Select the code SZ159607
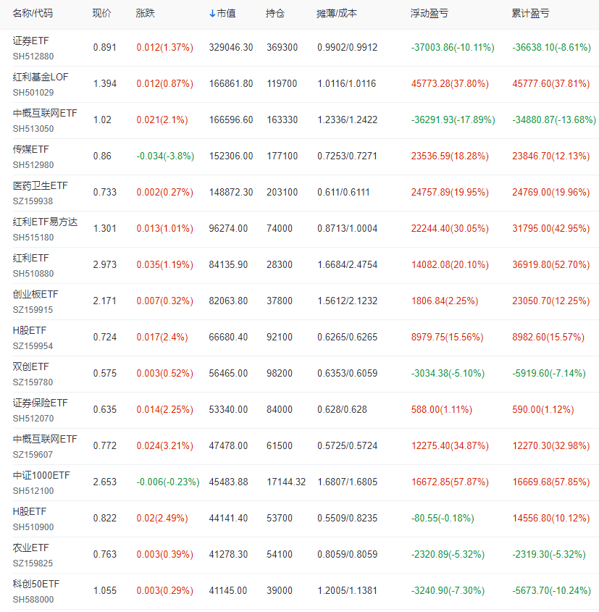The height and width of the screenshot is (612, 599). pos(33,455)
